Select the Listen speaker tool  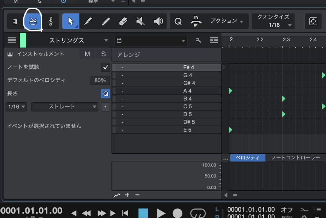158,22
